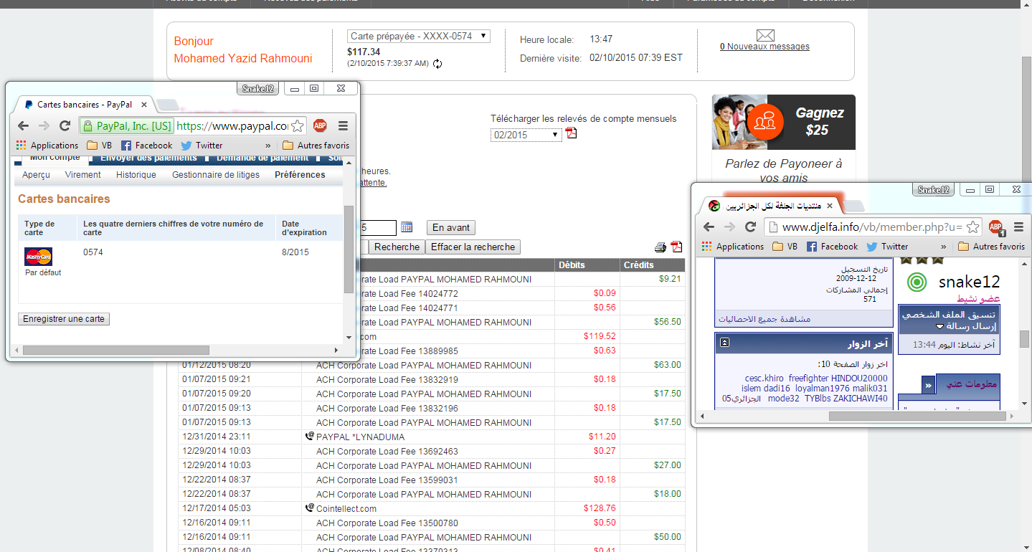1032x552 pixels.
Task: Open Twitter bookmark in djelfa.info window
Action: tap(887, 246)
